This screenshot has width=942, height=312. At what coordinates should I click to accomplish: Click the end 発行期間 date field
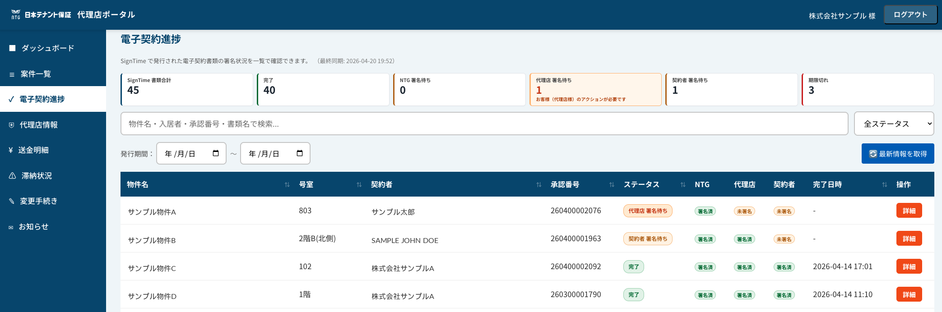tap(275, 153)
